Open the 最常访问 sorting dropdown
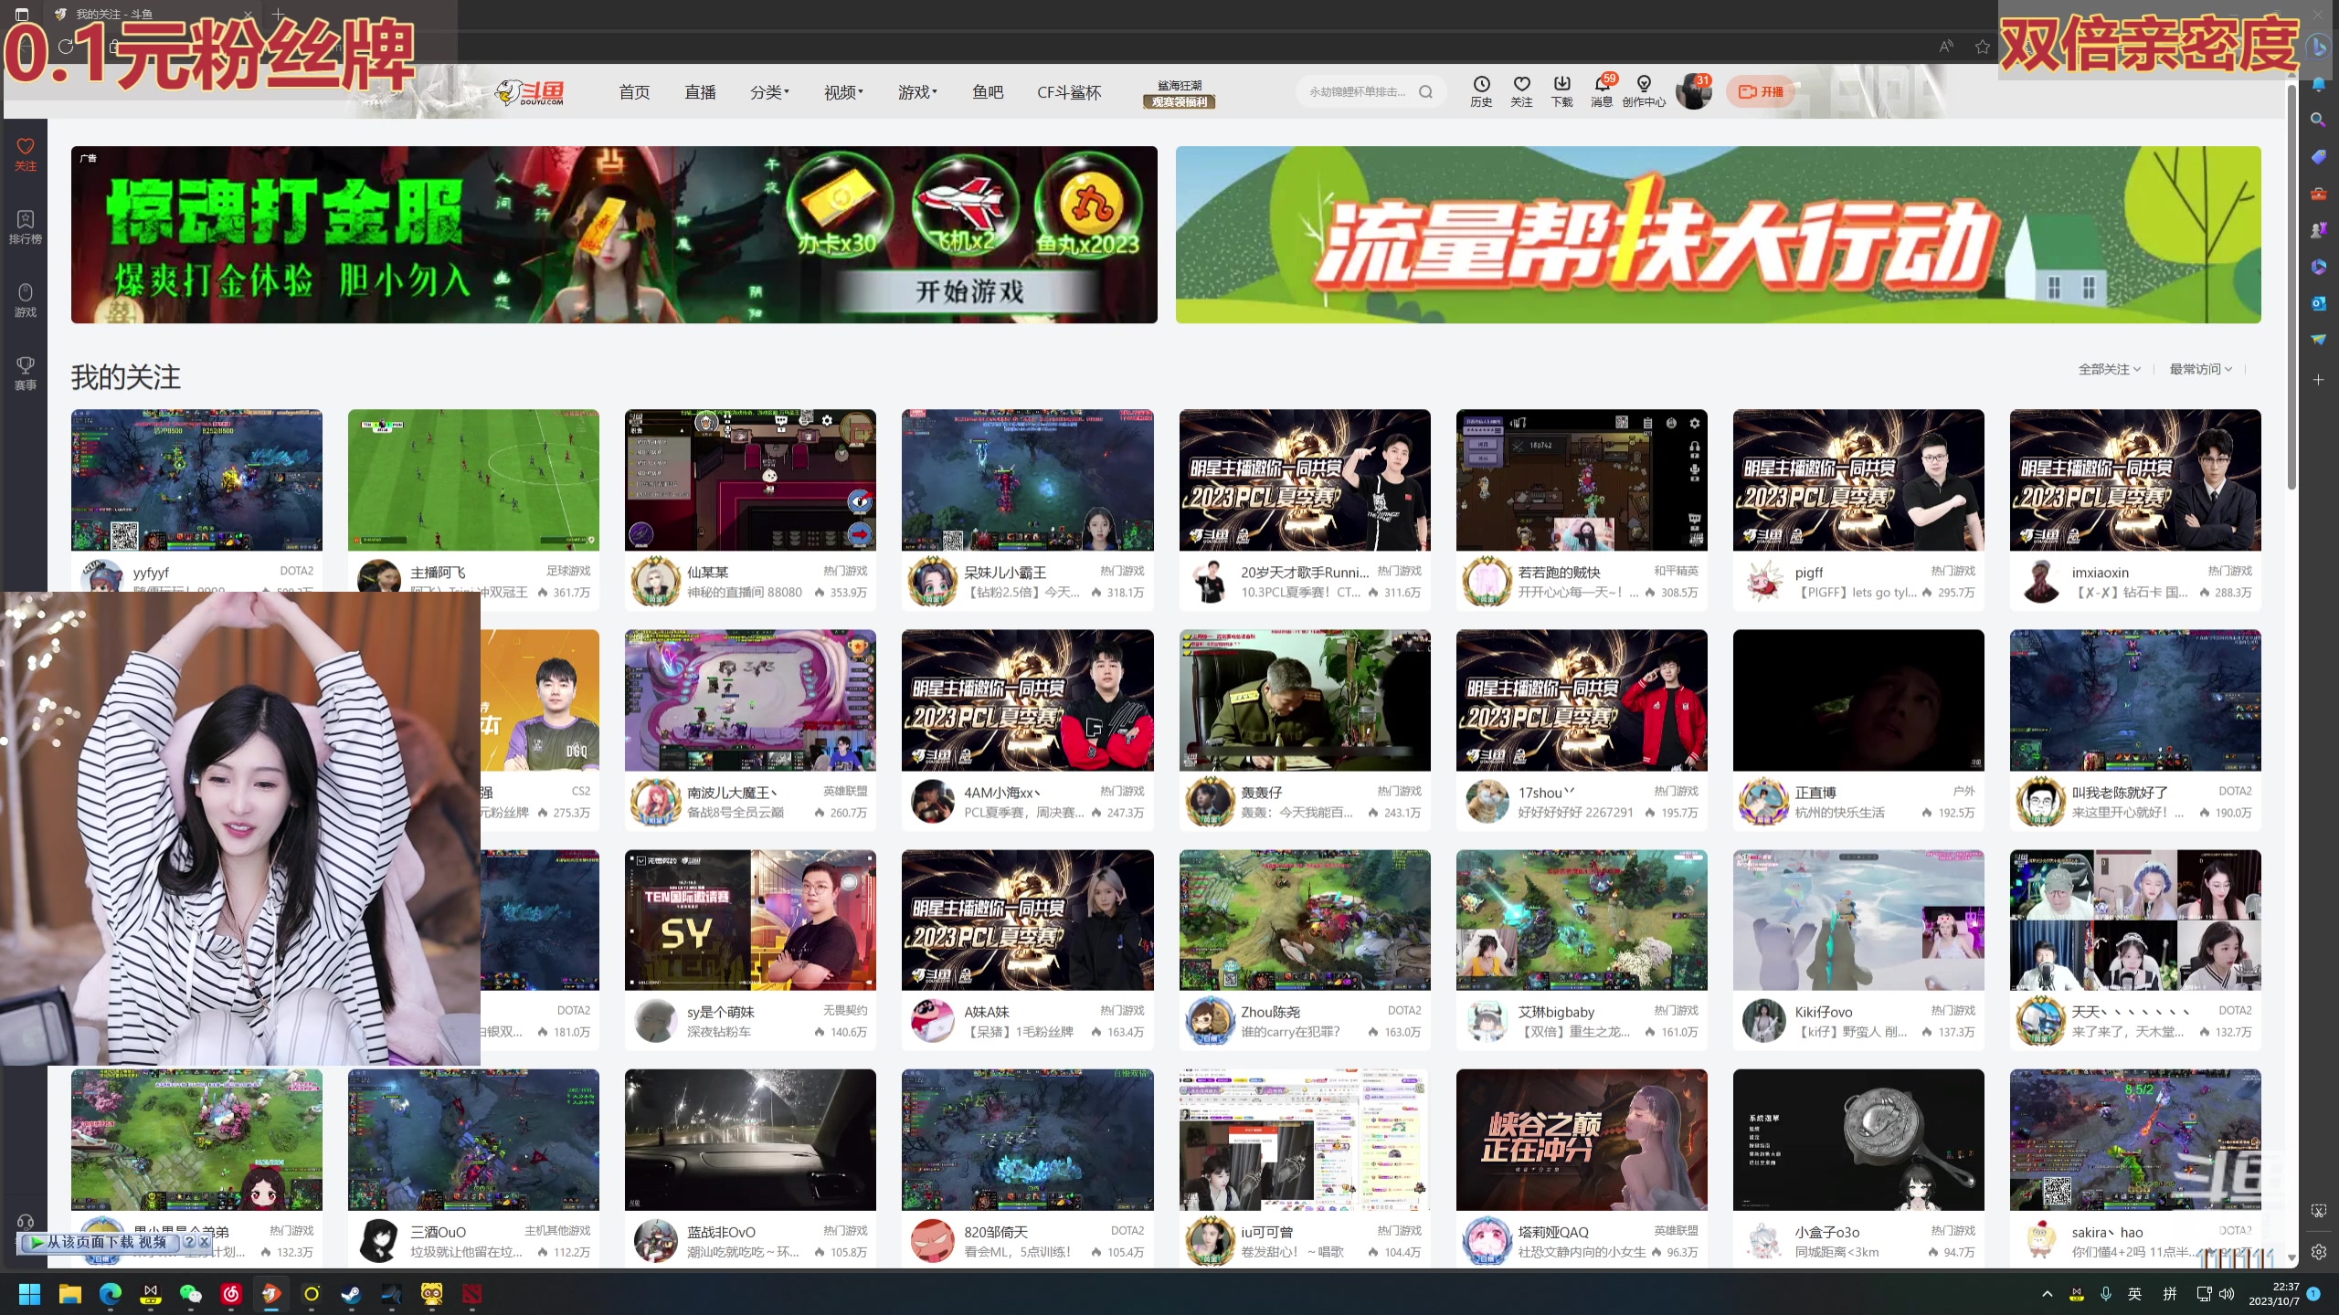Image resolution: width=2339 pixels, height=1315 pixels. tap(2198, 369)
